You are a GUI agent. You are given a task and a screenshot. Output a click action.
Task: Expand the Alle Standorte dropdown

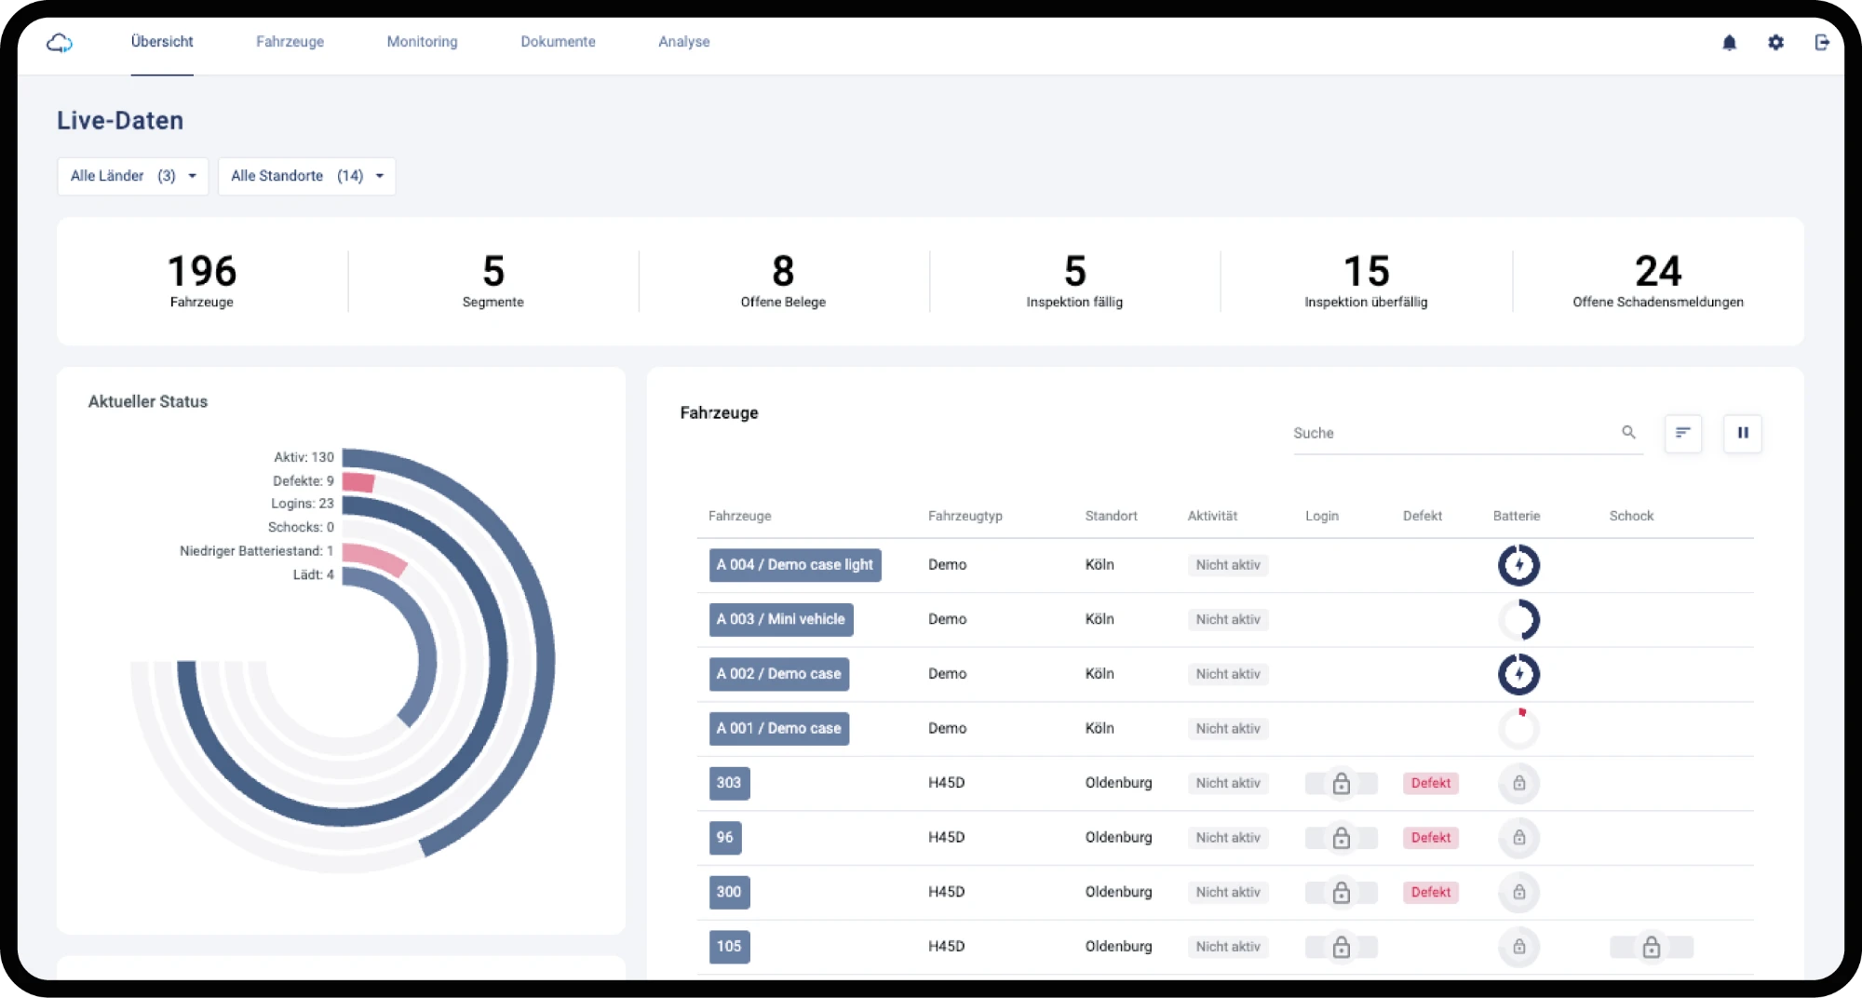click(306, 176)
